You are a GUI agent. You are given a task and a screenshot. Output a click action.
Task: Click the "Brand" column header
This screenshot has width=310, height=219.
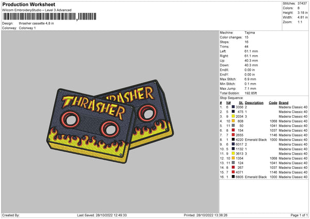pyautogui.click(x=284, y=103)
